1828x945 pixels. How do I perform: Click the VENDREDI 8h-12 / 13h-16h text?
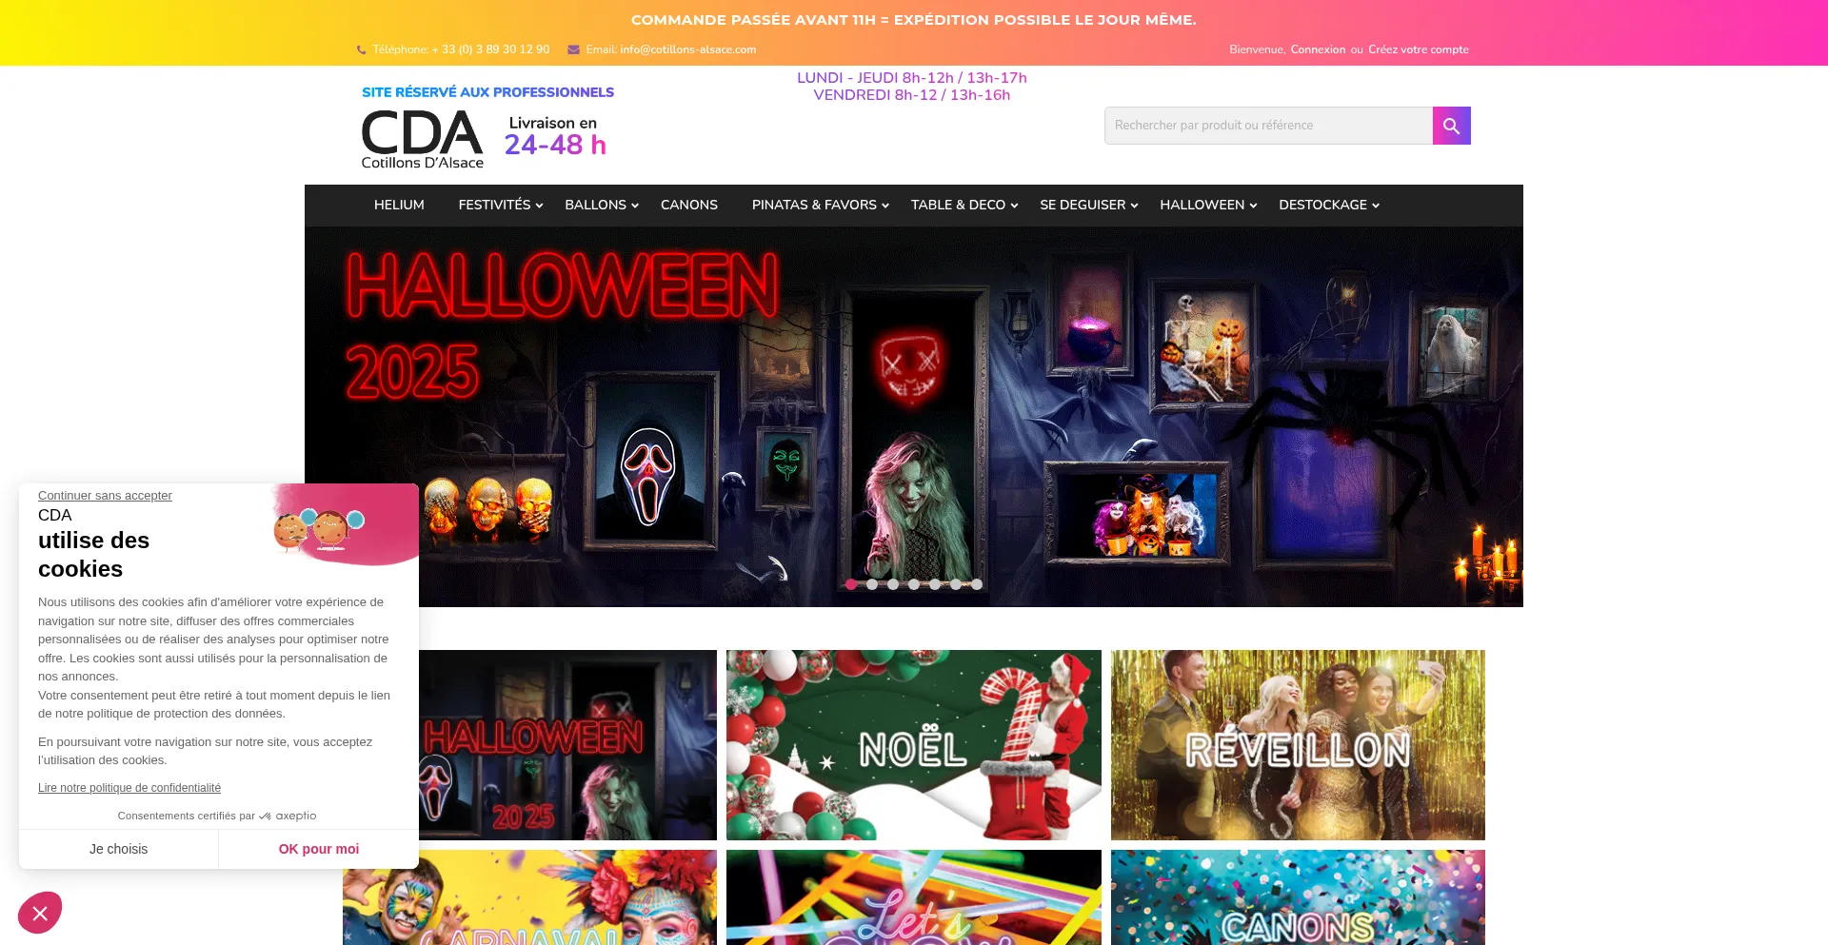912,95
